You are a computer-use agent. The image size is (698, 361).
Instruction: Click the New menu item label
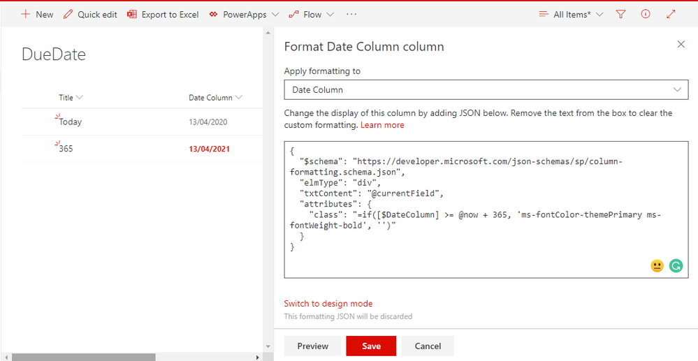(45, 14)
